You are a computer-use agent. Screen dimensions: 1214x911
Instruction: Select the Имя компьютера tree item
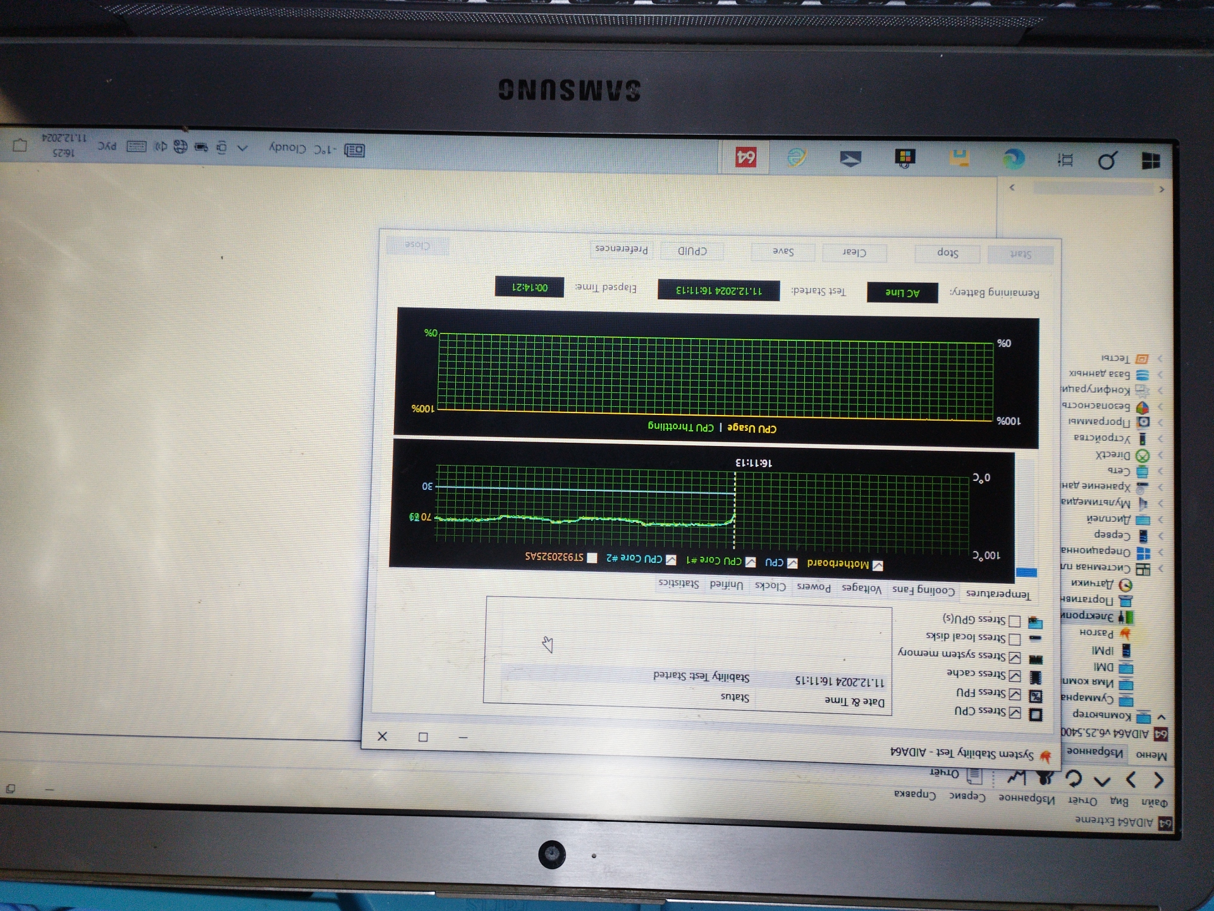(1096, 683)
